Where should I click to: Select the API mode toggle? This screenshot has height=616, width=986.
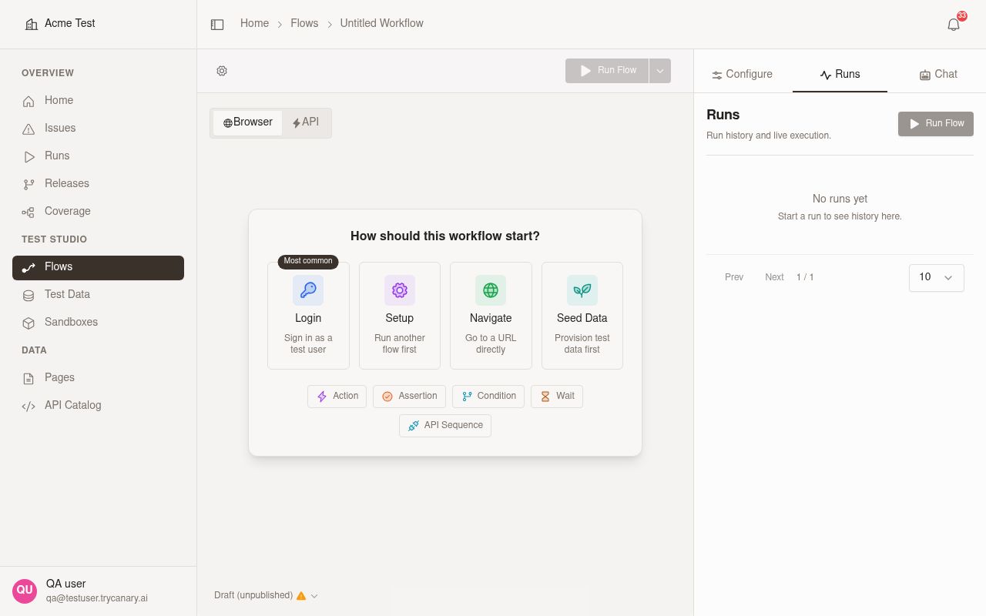coord(306,122)
